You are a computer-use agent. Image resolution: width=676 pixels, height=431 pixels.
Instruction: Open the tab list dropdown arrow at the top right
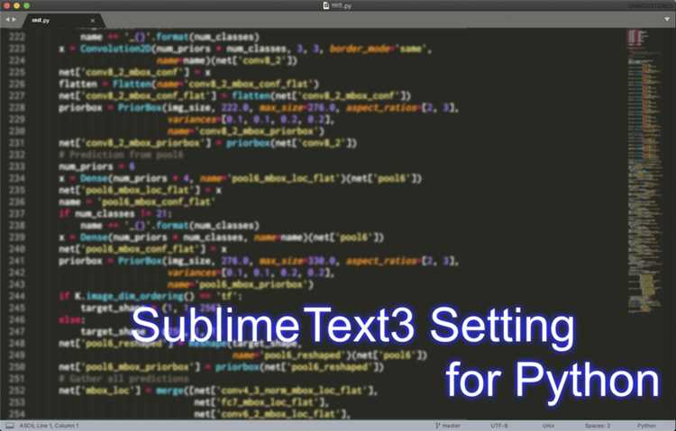tap(667, 20)
